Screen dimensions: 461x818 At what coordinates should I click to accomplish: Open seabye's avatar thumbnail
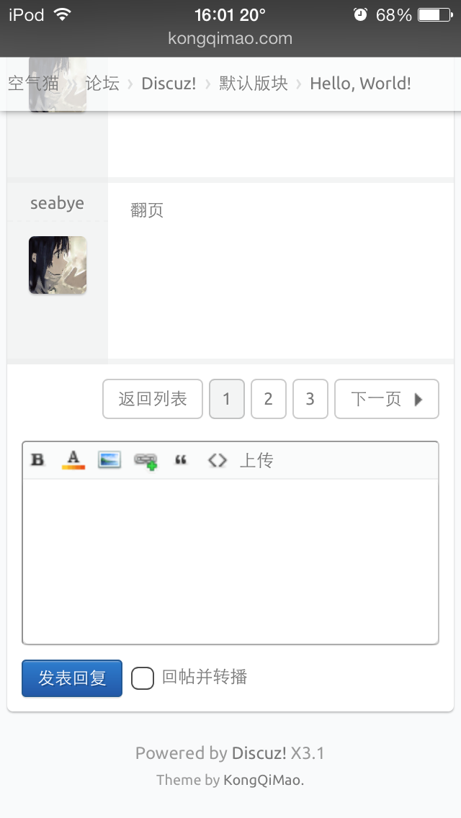click(x=58, y=265)
